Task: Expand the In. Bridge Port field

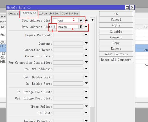Action: (86, 83)
